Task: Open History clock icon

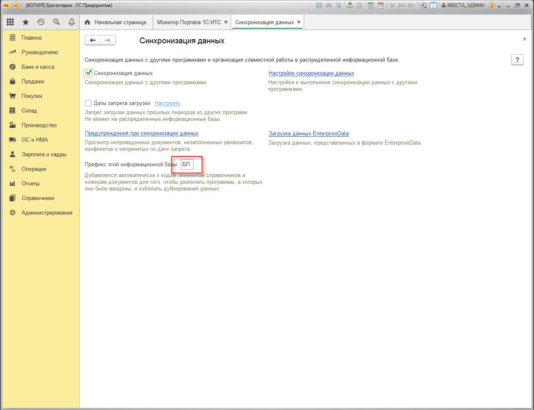Action: pos(41,22)
